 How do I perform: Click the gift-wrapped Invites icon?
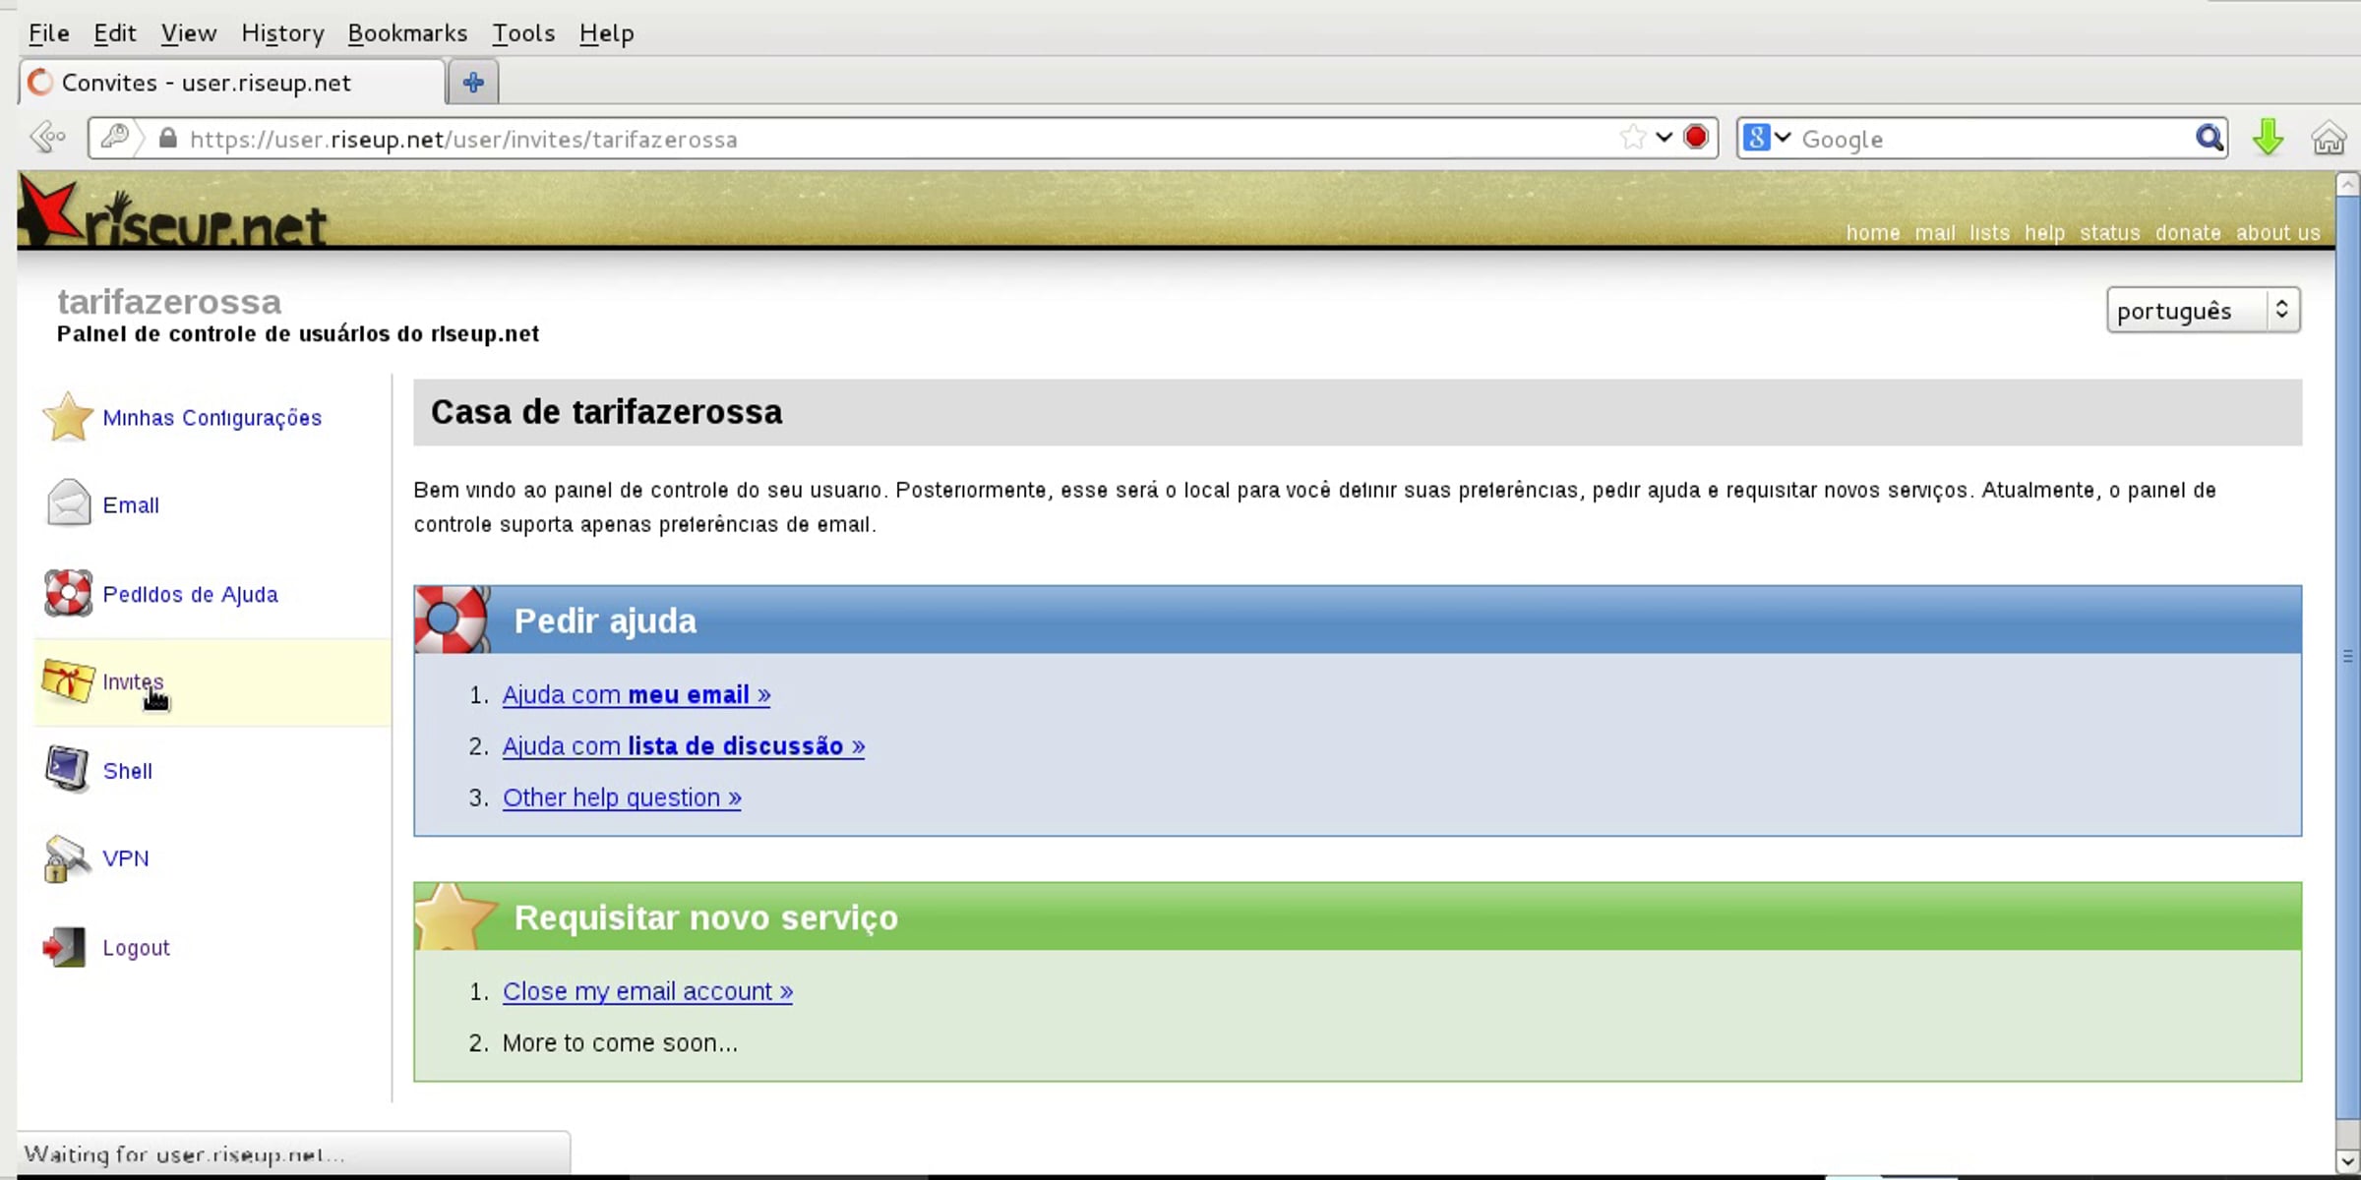pyautogui.click(x=68, y=680)
